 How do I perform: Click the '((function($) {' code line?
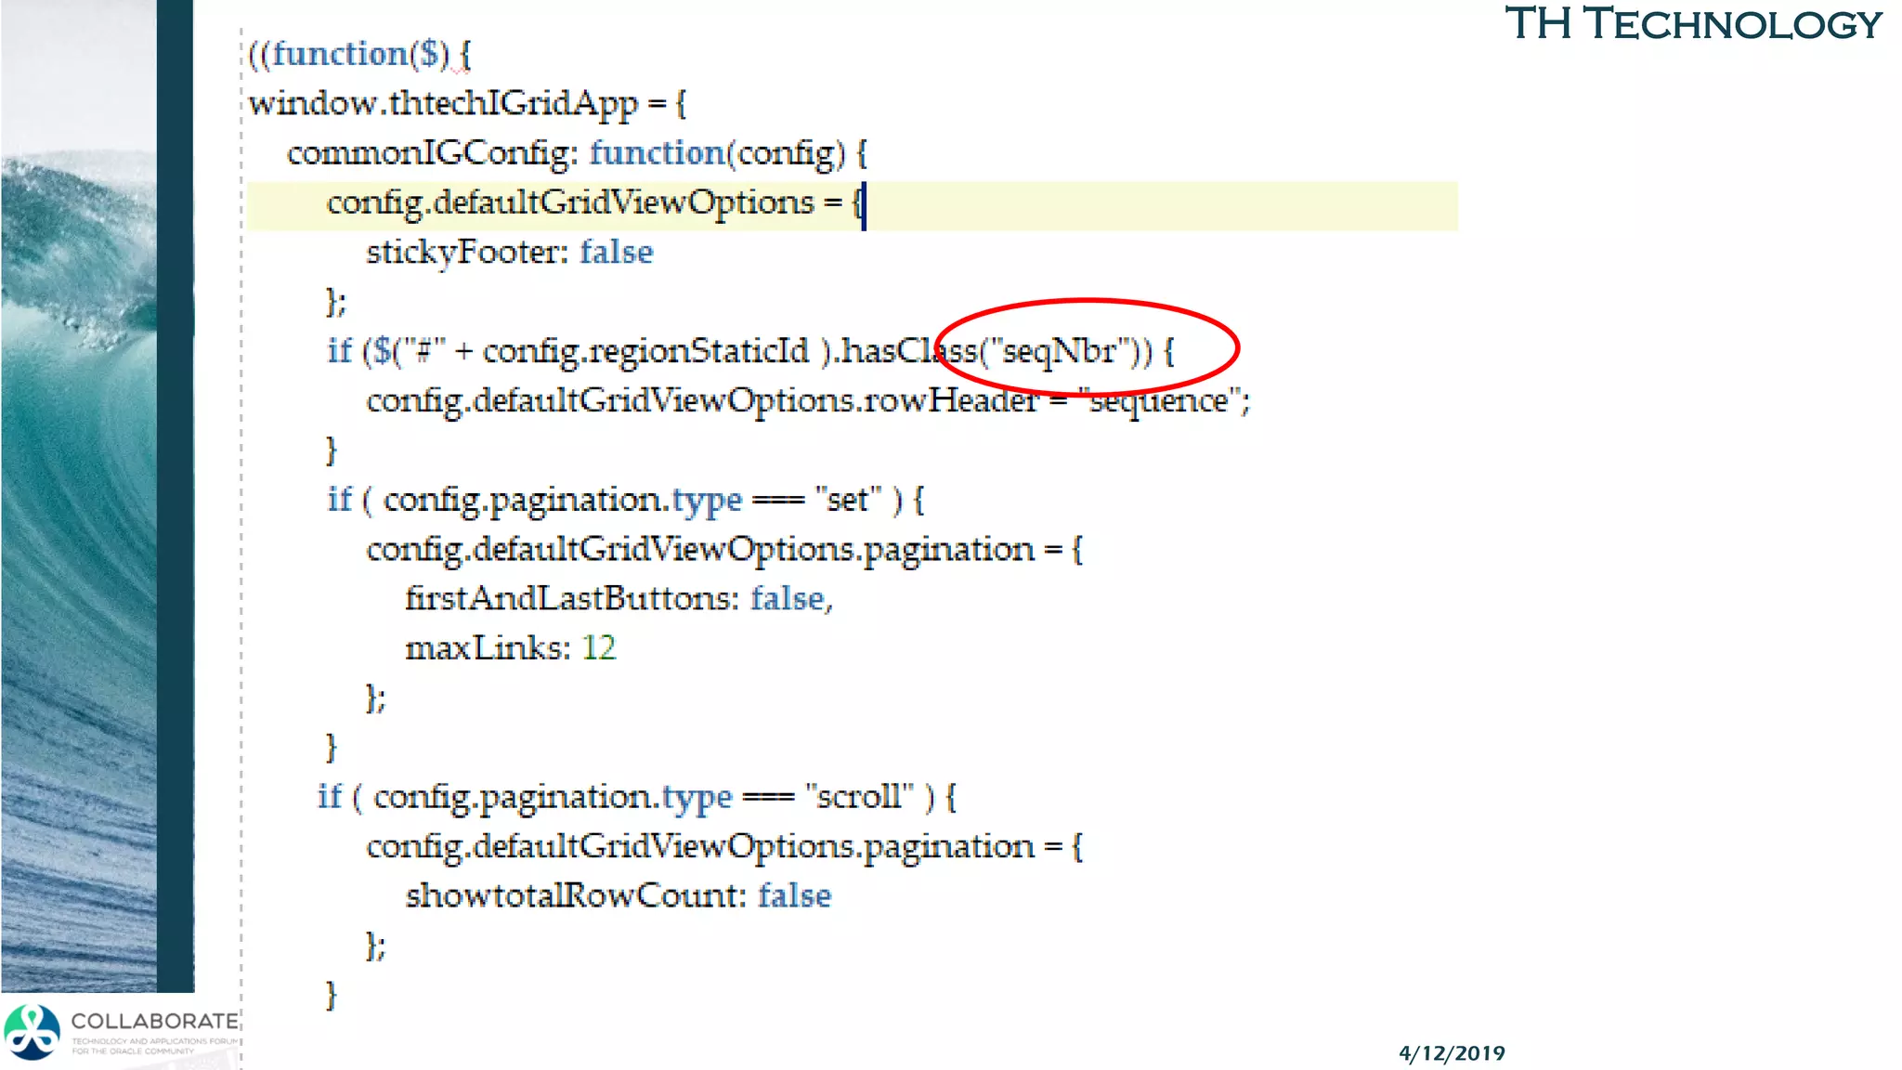click(360, 54)
